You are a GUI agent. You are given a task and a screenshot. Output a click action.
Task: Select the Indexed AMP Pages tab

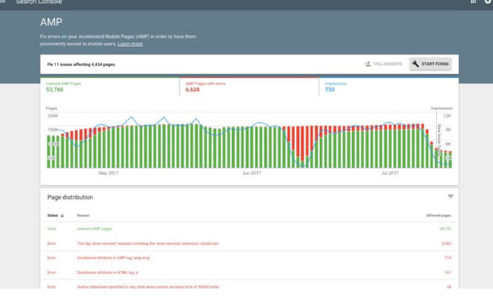click(x=110, y=86)
